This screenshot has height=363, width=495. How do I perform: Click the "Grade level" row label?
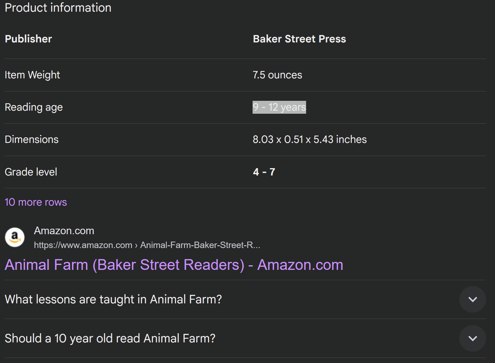coord(31,172)
